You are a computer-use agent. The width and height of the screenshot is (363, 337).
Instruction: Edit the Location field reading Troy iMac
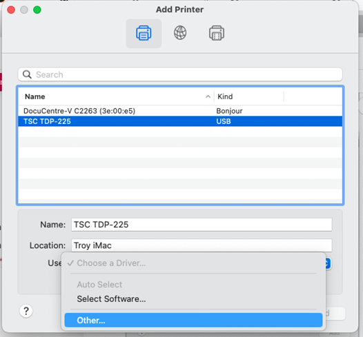coord(202,245)
